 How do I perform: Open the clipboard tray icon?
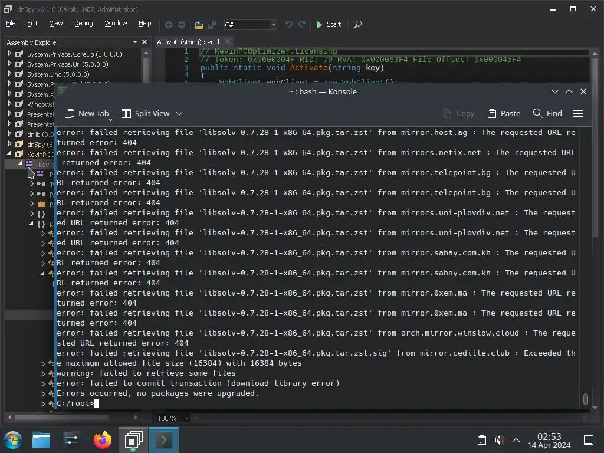[481, 440]
